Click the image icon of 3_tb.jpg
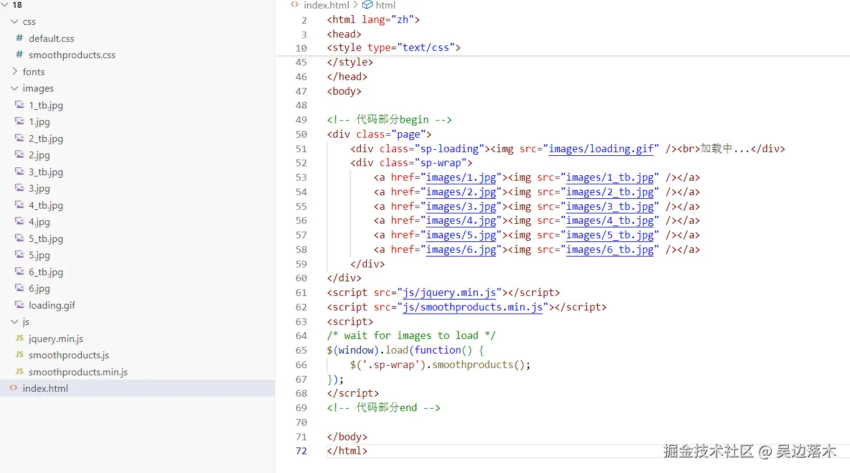The width and height of the screenshot is (850, 473). tap(19, 172)
